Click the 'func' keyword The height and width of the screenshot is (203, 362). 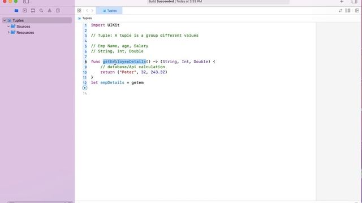click(x=96, y=61)
